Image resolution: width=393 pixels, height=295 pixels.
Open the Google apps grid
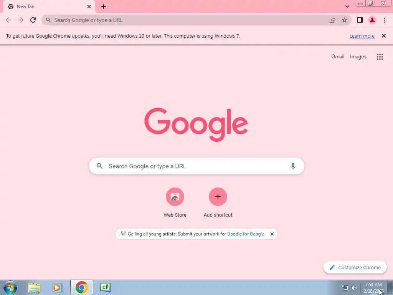tap(380, 57)
